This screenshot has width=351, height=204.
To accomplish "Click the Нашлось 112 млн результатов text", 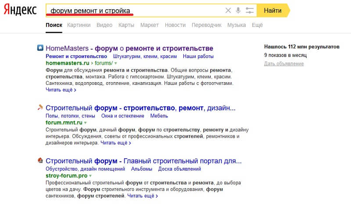I will click(302, 47).
